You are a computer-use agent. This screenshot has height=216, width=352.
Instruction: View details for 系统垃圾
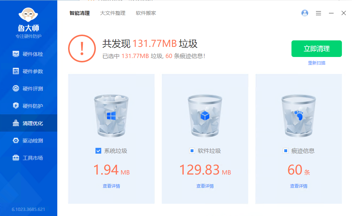pyautogui.click(x=111, y=186)
